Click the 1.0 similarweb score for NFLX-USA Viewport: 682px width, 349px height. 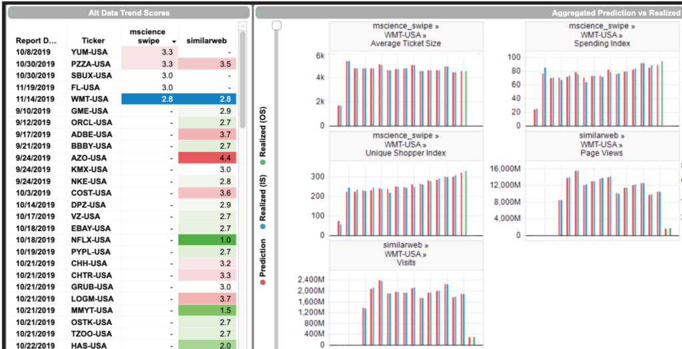click(x=208, y=240)
